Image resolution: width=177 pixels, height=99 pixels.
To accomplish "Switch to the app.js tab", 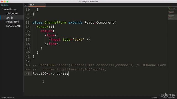I will (x=37, y=5).
